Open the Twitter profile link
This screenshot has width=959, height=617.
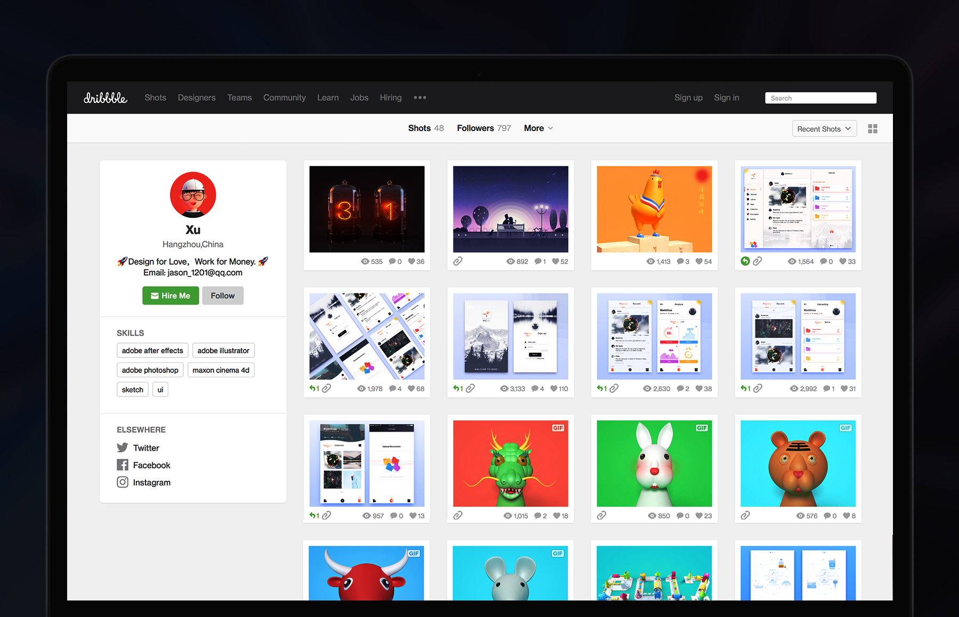146,448
